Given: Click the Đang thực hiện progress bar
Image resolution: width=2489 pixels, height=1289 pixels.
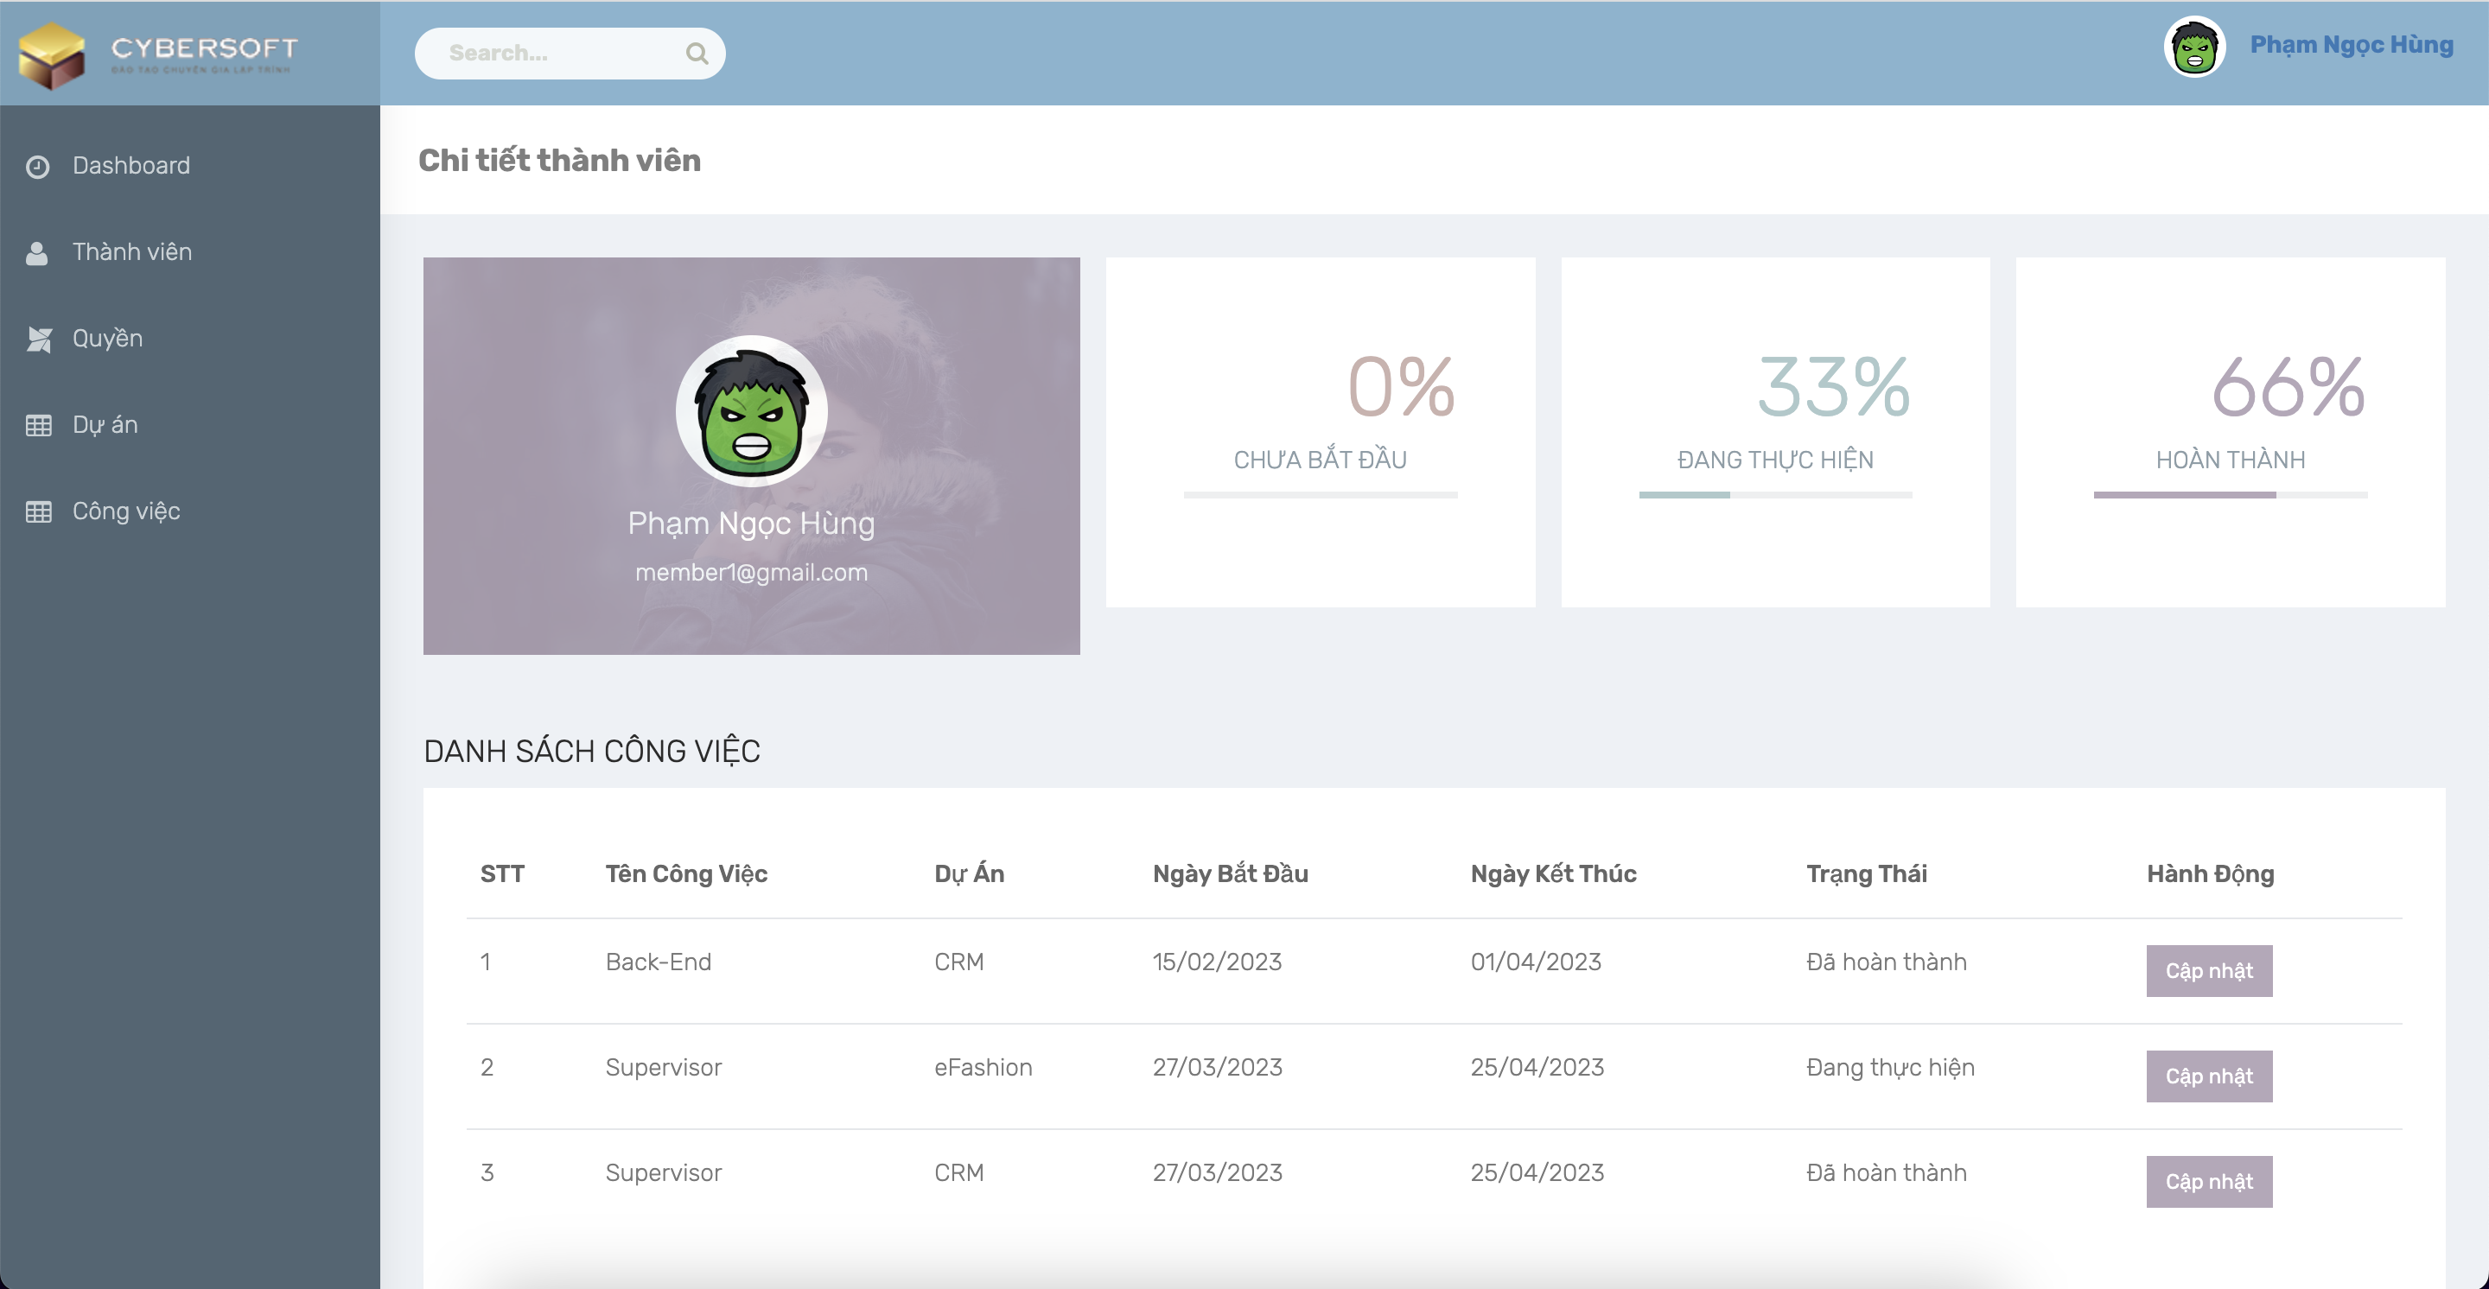Looking at the screenshot, I should (x=1775, y=495).
